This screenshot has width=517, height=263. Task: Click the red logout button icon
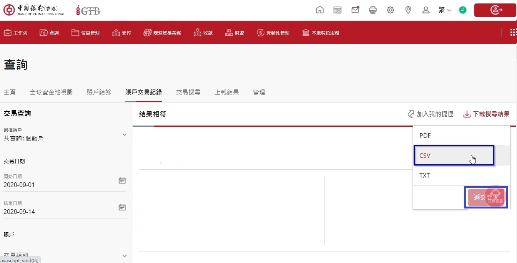click(495, 10)
